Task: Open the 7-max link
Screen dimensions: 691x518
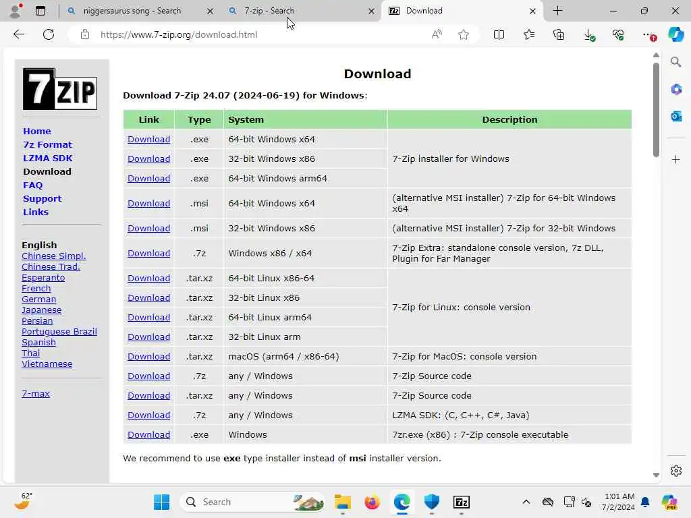Action: coord(36,394)
